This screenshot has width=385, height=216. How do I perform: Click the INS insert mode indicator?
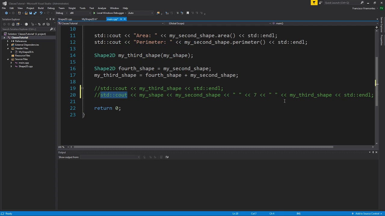click(298, 214)
